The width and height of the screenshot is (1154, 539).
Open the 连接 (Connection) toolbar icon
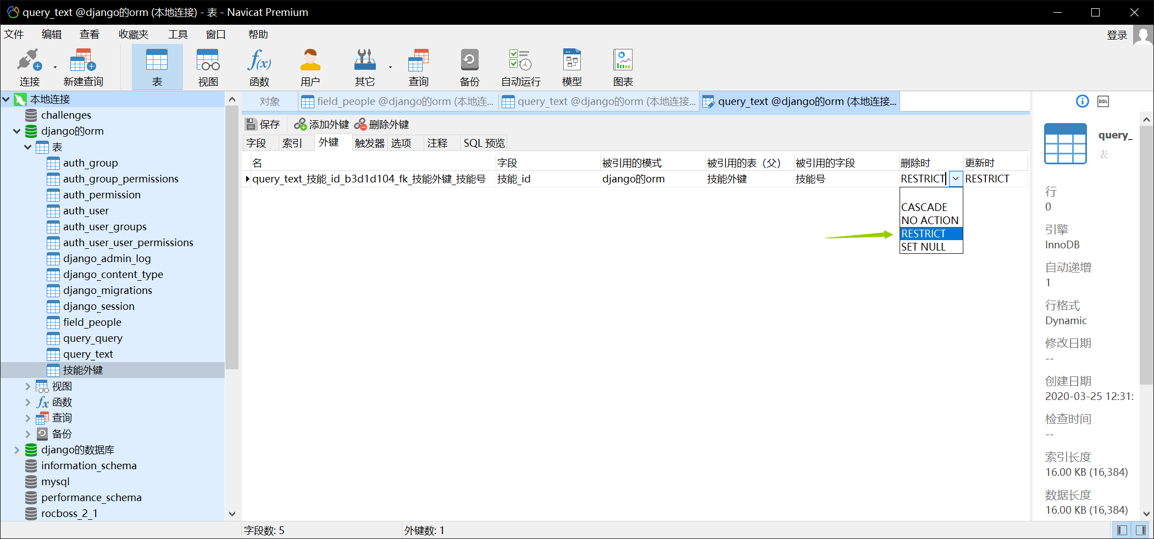point(29,68)
